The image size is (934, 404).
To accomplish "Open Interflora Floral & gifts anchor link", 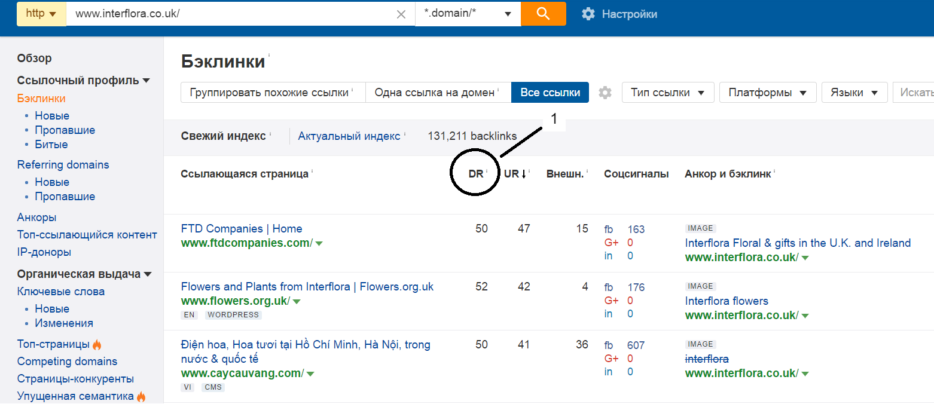I will coord(798,243).
